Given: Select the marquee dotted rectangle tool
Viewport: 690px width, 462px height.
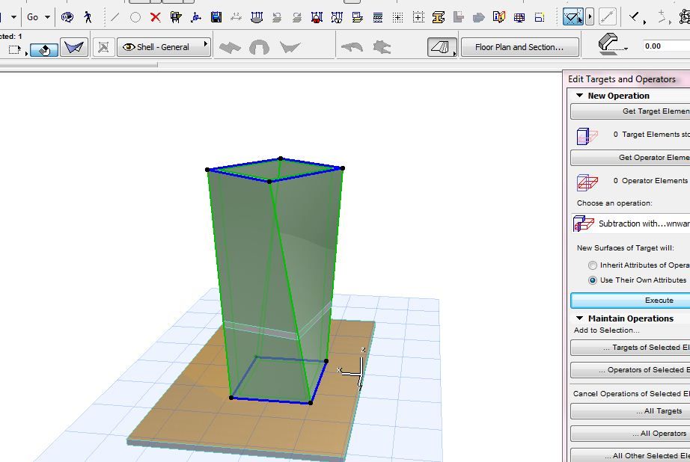Looking at the screenshot, I should 15,49.
